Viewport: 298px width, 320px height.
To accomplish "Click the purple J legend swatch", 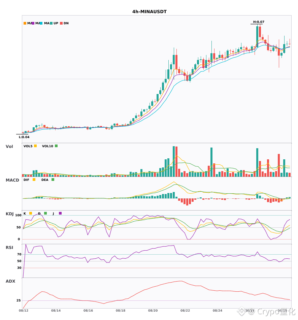I will [60, 213].
